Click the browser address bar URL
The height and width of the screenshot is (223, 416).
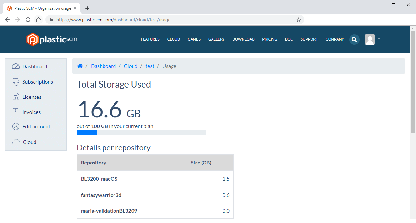(x=113, y=20)
